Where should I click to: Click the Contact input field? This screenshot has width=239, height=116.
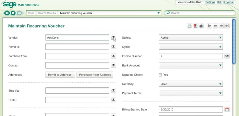click(x=77, y=65)
